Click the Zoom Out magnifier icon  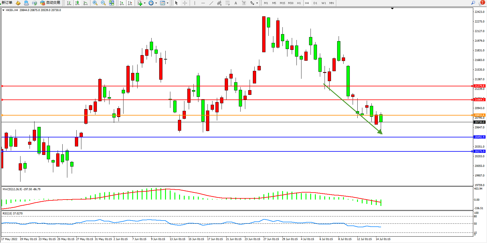click(103, 3)
